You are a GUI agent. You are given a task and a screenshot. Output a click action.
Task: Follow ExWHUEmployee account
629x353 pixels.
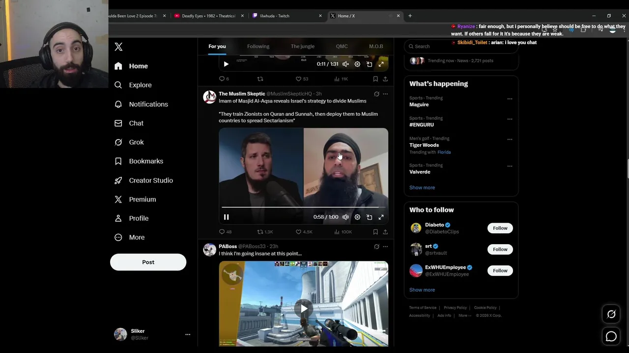[500, 271]
